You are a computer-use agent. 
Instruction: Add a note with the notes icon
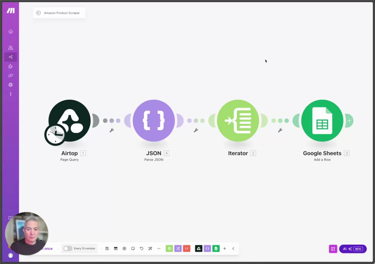(133, 248)
